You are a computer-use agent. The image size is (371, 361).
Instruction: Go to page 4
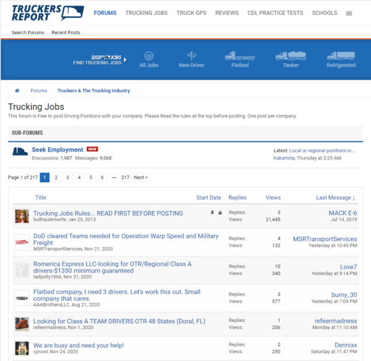tap(79, 177)
